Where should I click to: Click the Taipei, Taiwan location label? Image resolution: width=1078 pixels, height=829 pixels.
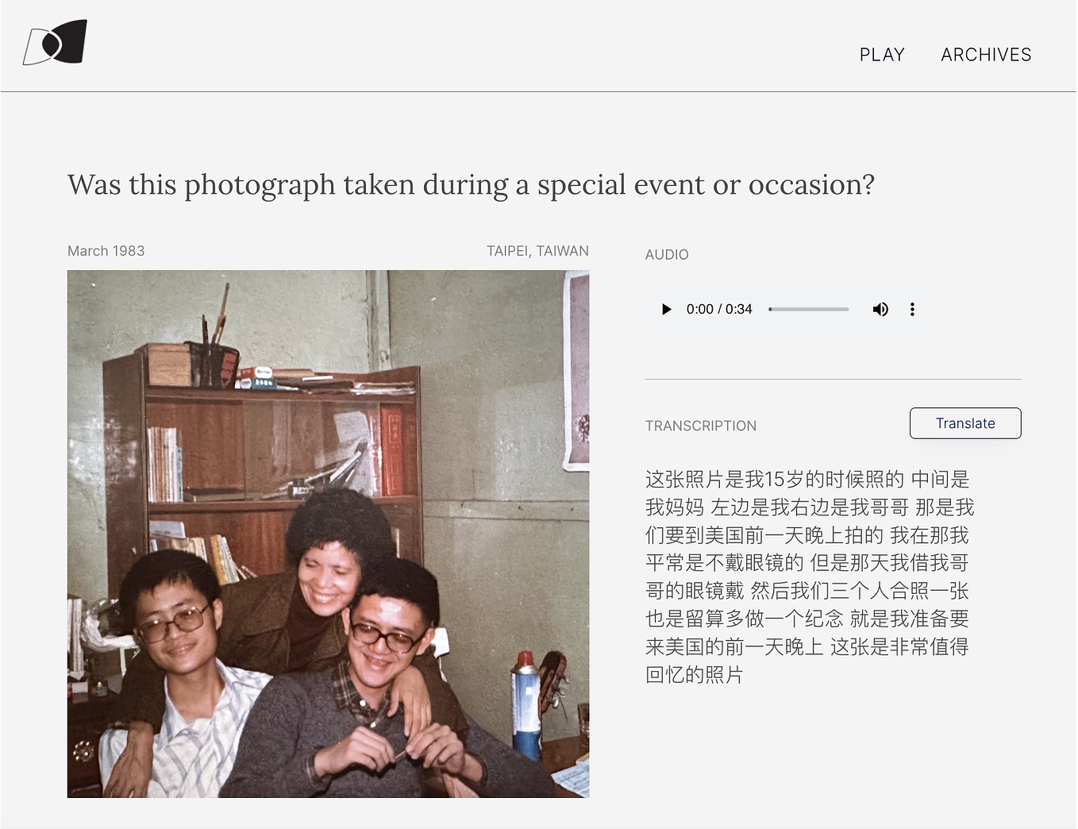point(537,250)
